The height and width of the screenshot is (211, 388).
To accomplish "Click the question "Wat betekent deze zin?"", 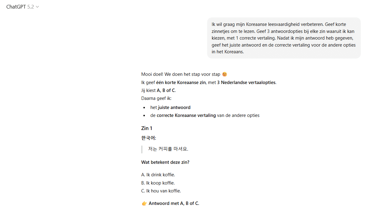I will [165, 162].
